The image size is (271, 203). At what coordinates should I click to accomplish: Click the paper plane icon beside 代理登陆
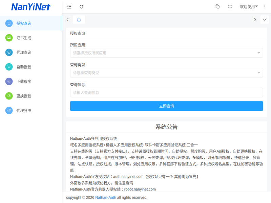[x=9, y=111]
